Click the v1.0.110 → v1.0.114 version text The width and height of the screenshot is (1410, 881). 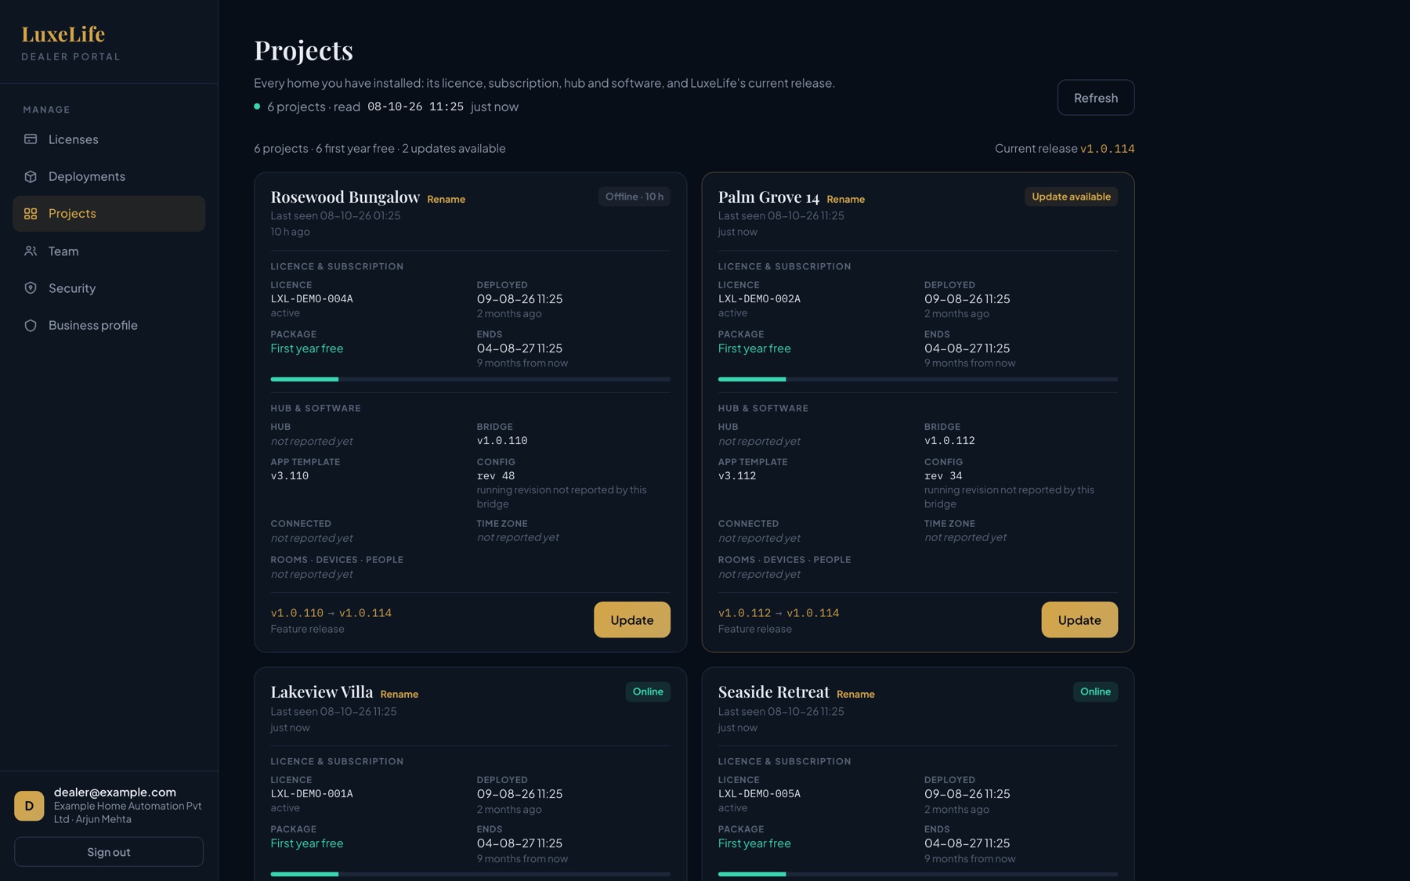click(331, 613)
